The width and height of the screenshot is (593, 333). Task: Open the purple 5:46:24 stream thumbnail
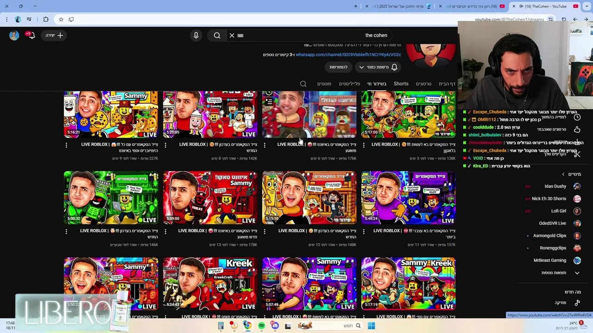coord(408,198)
